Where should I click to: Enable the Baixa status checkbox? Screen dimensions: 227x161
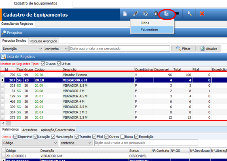pos(123,137)
